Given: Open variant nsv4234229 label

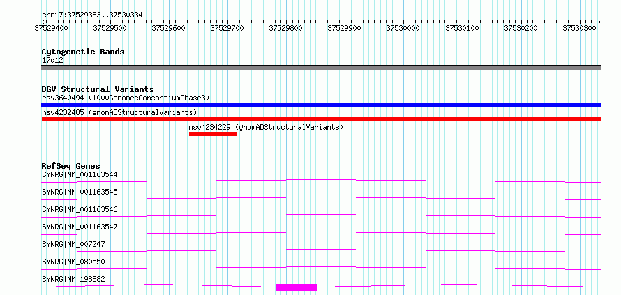Looking at the screenshot, I should point(266,128).
